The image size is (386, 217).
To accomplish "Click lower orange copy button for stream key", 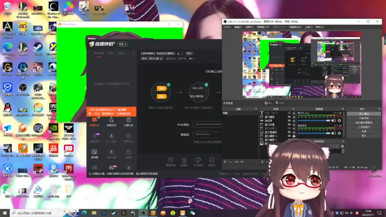I will [162, 96].
